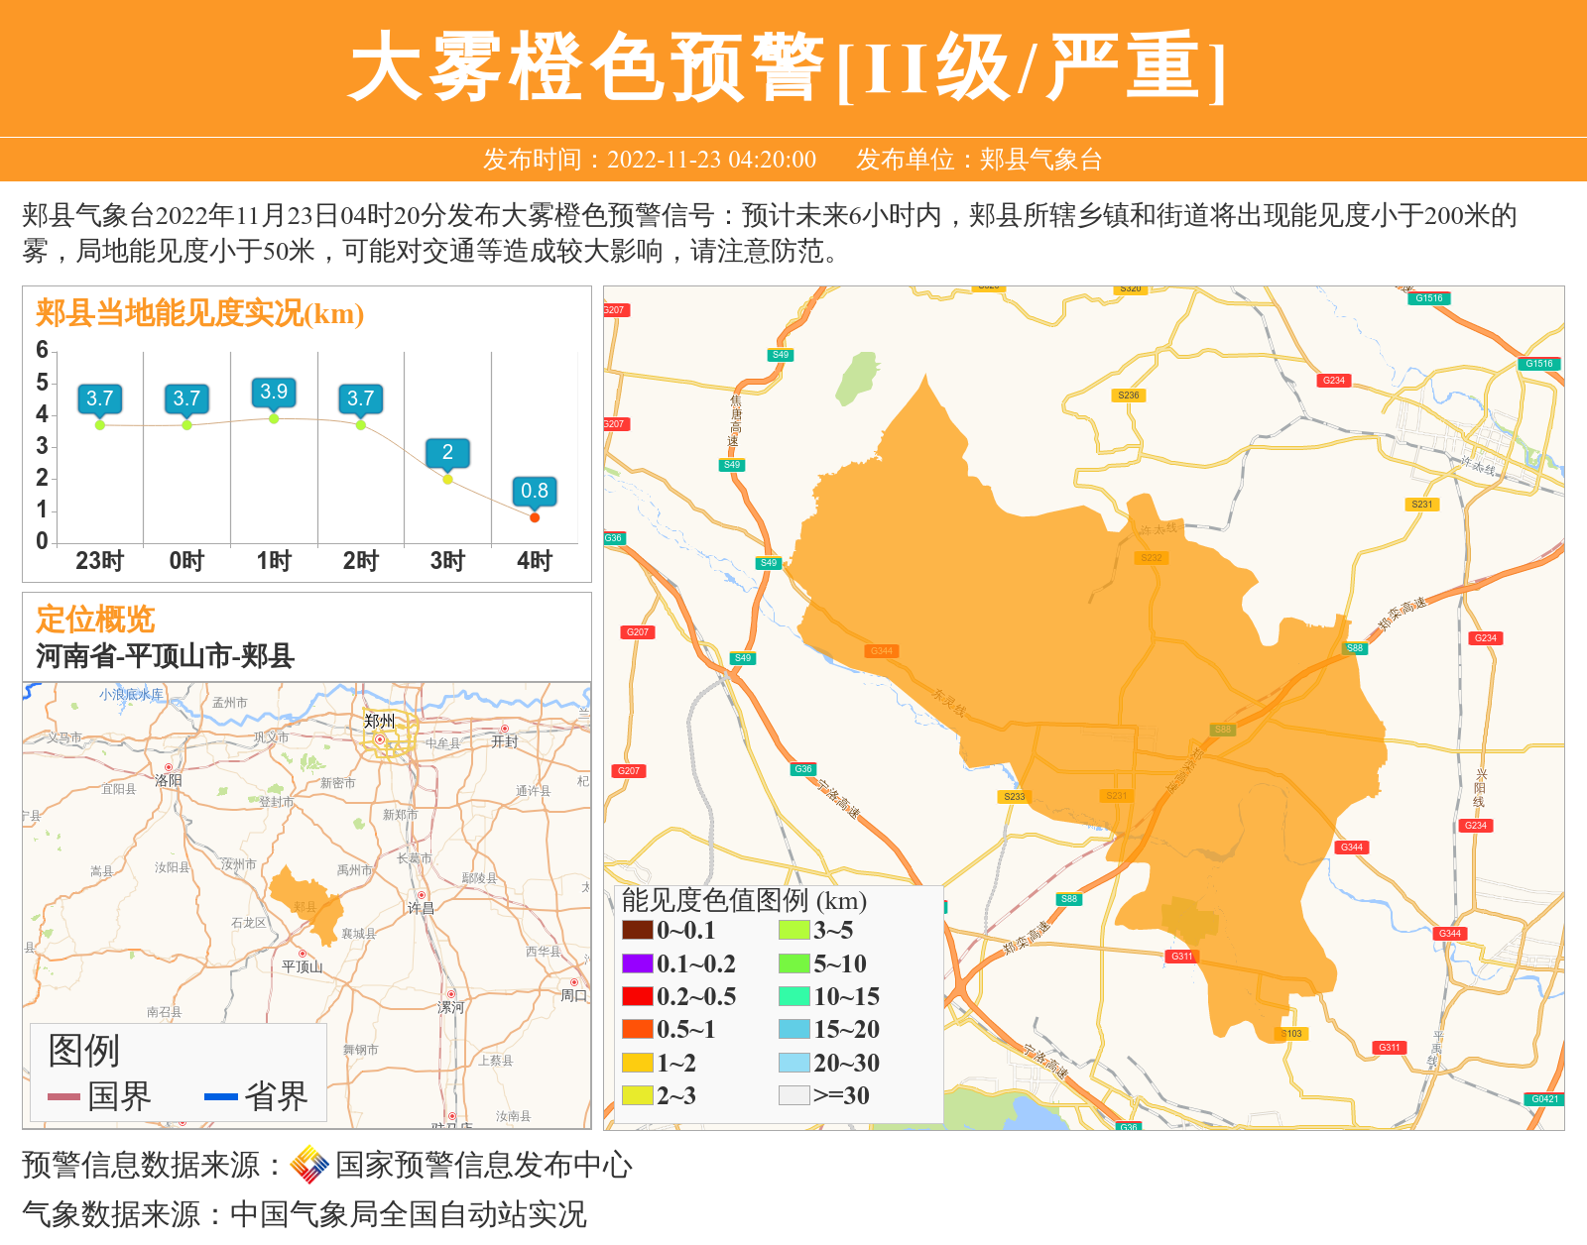The width and height of the screenshot is (1587, 1245).
Task: Click the G1516 highway shield on map
Action: [x=1428, y=298]
